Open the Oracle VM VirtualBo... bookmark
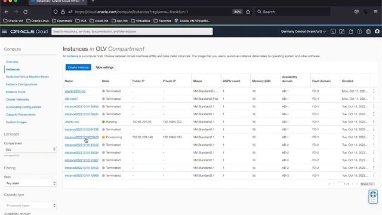This screenshot has width=382, height=215. pos(192,21)
